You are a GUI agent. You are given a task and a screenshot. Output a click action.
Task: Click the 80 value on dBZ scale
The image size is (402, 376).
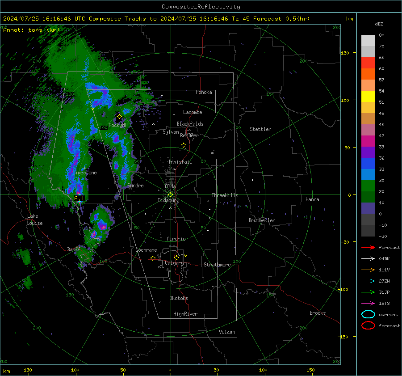[x=381, y=35]
